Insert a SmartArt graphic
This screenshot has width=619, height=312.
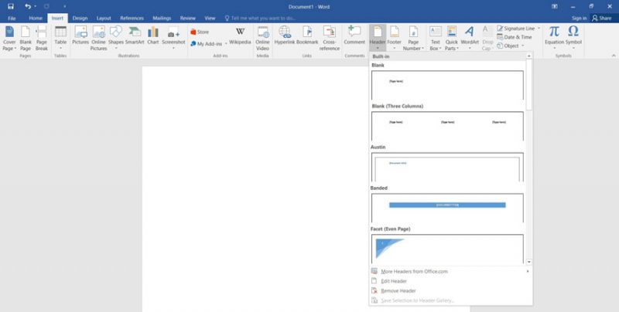pos(135,36)
